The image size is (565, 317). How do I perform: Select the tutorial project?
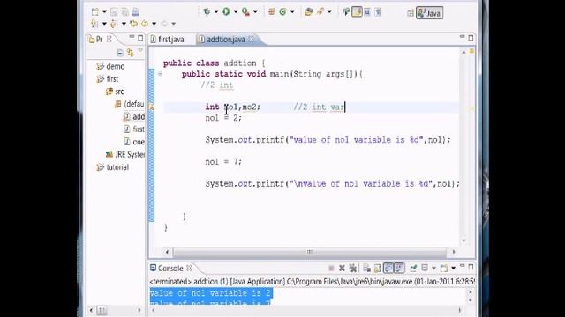click(113, 167)
